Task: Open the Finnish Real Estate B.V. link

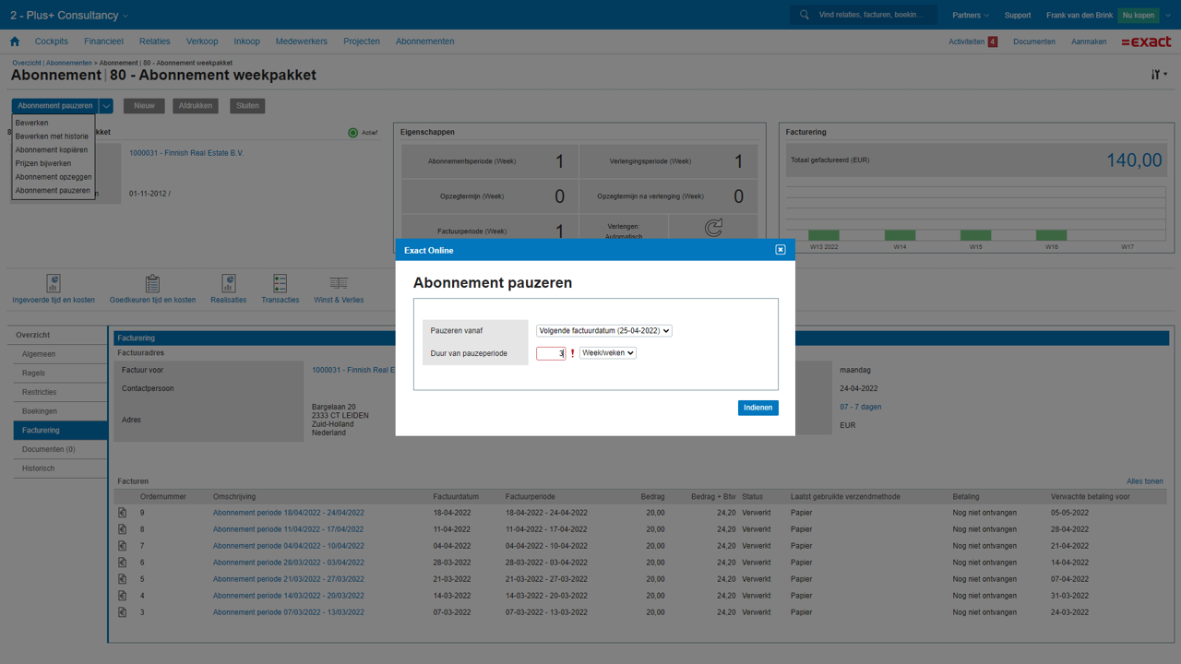Action: (x=186, y=153)
